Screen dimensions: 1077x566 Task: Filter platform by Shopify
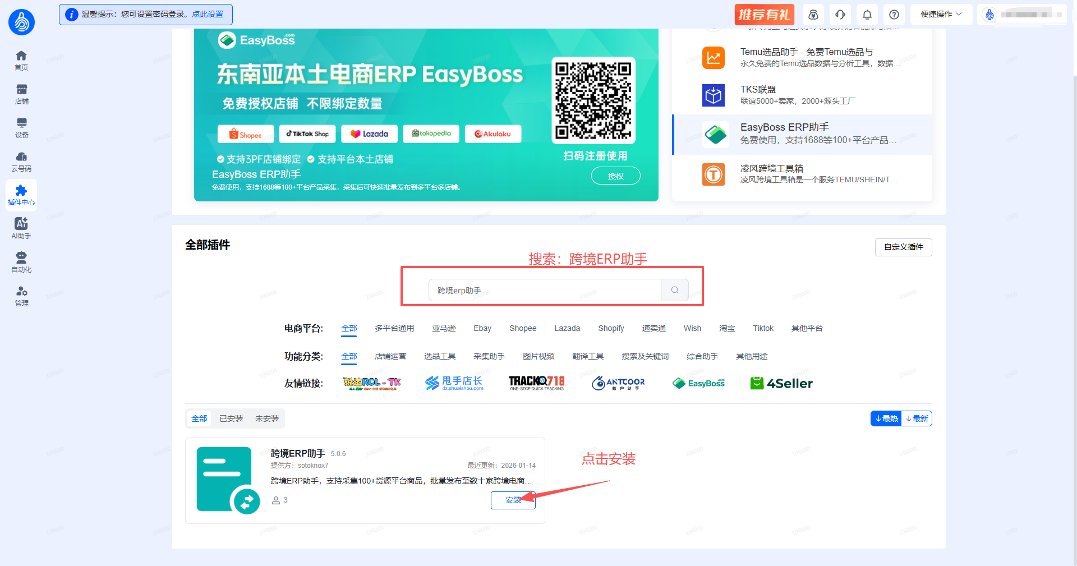point(611,328)
